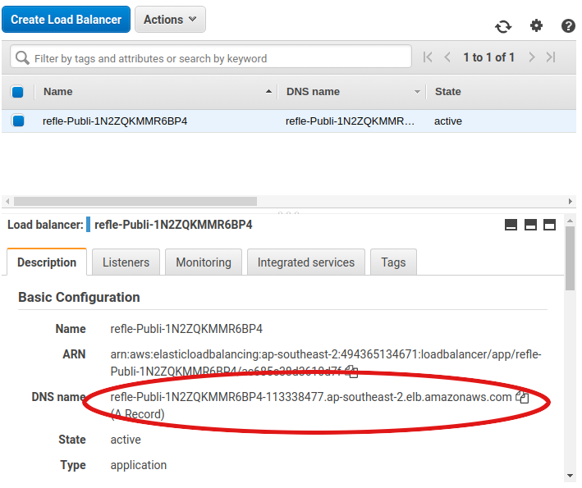The width and height of the screenshot is (582, 488).
Task: Switch to the Listeners tab
Action: pyautogui.click(x=126, y=262)
